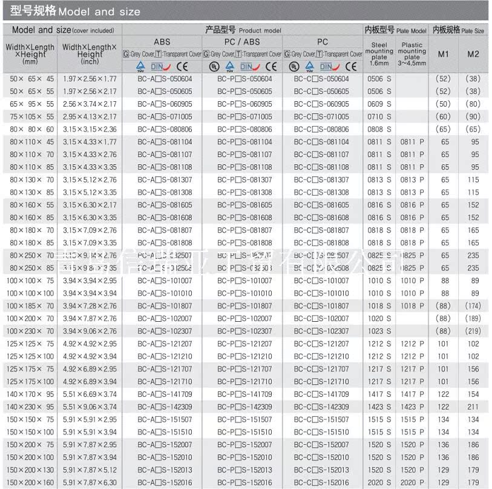Click the TUV triangle logo under PC column
The image size is (492, 489).
pyautogui.click(x=310, y=67)
